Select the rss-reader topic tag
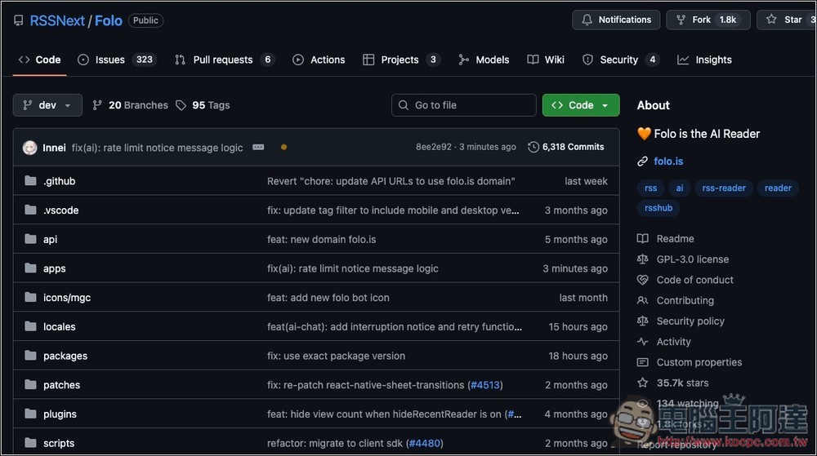This screenshot has height=456, width=817. click(x=723, y=188)
